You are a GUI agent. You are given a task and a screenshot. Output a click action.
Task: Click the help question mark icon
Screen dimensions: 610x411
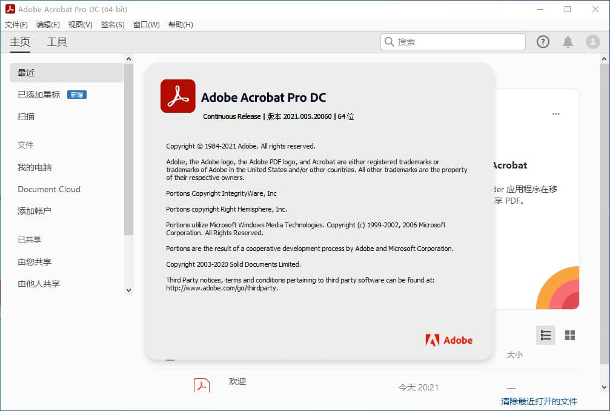543,42
